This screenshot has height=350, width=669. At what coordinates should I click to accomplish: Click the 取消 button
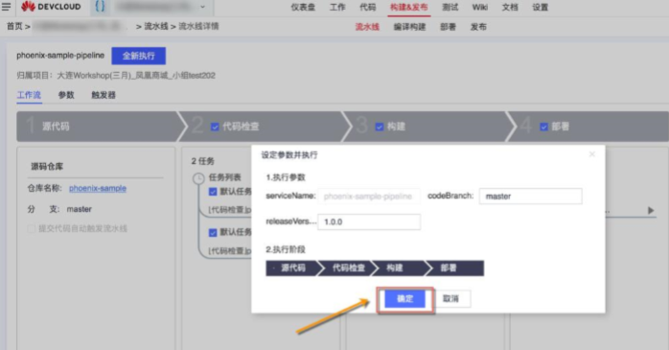click(x=451, y=299)
